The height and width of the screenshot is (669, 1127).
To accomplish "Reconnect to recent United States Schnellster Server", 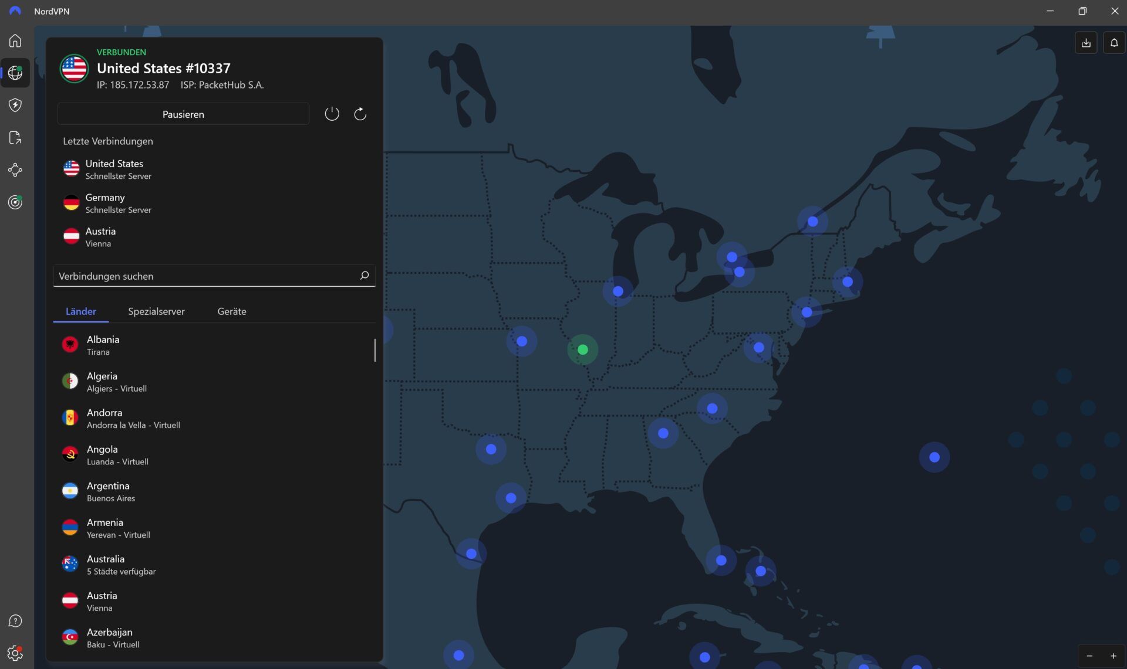I will pyautogui.click(x=214, y=169).
